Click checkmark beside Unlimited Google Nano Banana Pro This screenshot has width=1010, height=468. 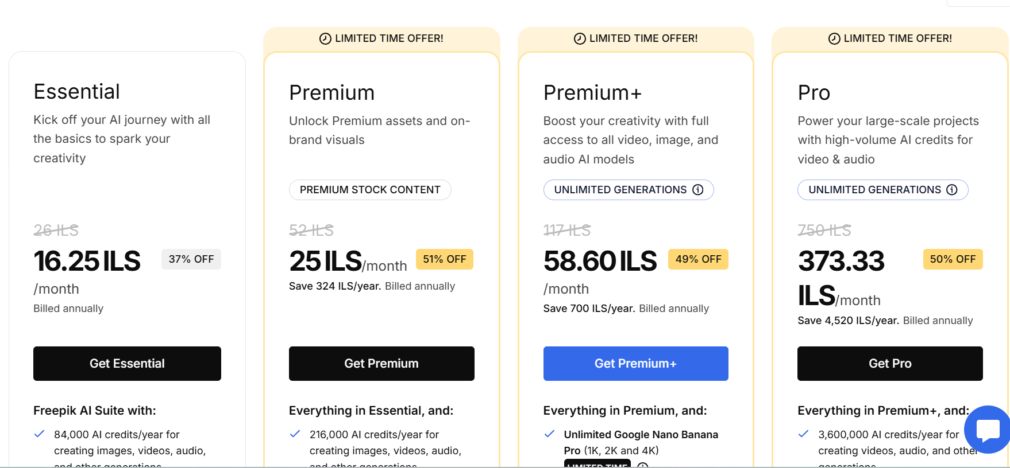(549, 434)
